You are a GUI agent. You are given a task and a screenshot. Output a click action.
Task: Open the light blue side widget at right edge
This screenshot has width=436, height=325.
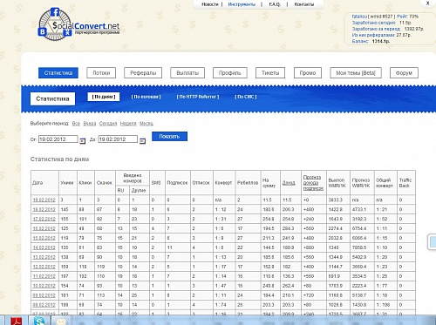click(433, 242)
